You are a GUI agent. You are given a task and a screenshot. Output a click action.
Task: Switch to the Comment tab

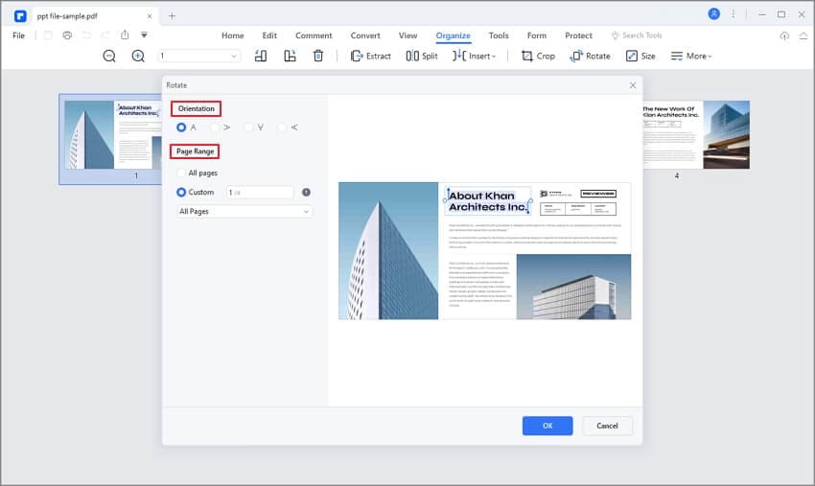pyautogui.click(x=314, y=35)
